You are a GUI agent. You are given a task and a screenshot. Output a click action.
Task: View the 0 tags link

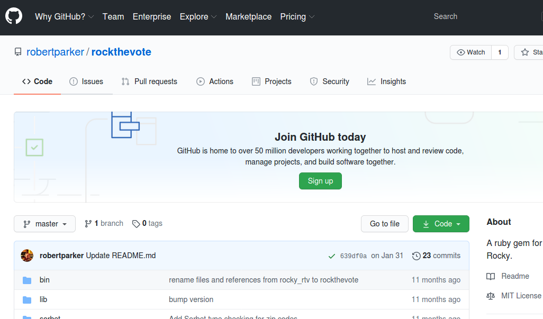tap(147, 223)
